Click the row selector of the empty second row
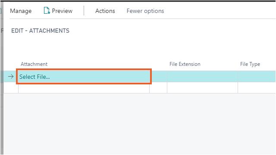 (11, 88)
